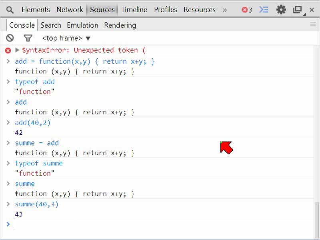Open the Resources tab
Viewport: 320px width, 240px height.
(199, 10)
